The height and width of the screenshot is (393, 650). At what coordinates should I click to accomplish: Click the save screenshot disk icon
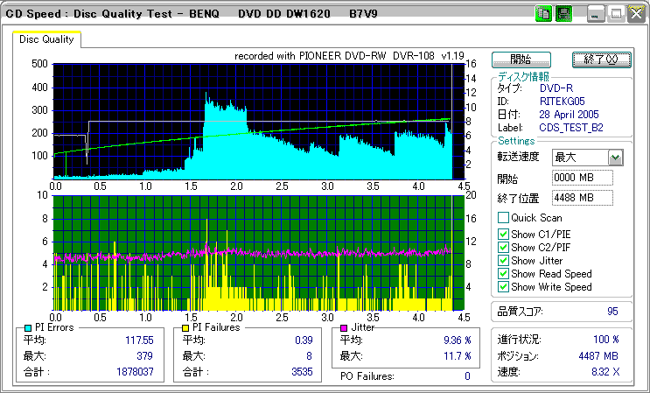pos(564,13)
